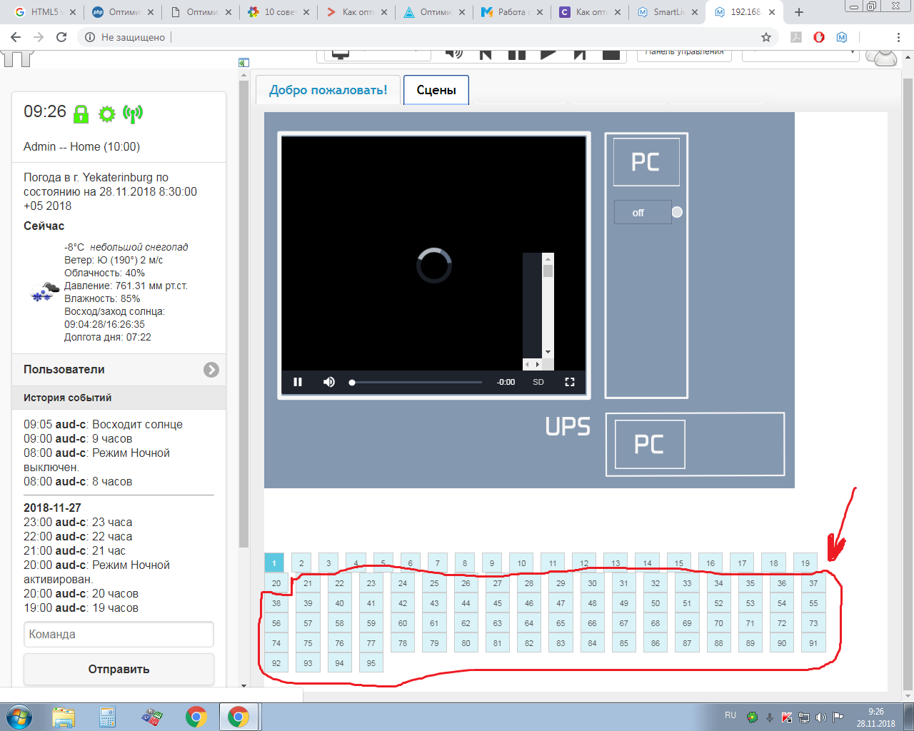The width and height of the screenshot is (914, 731).
Task: Toggle the PC off switch
Action: point(648,213)
